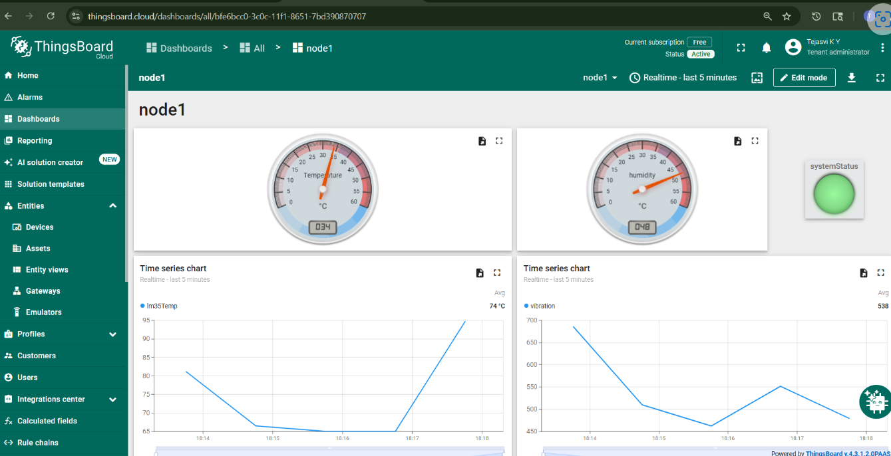Open Solution templates page
This screenshot has height=456, width=891.
(x=63, y=184)
